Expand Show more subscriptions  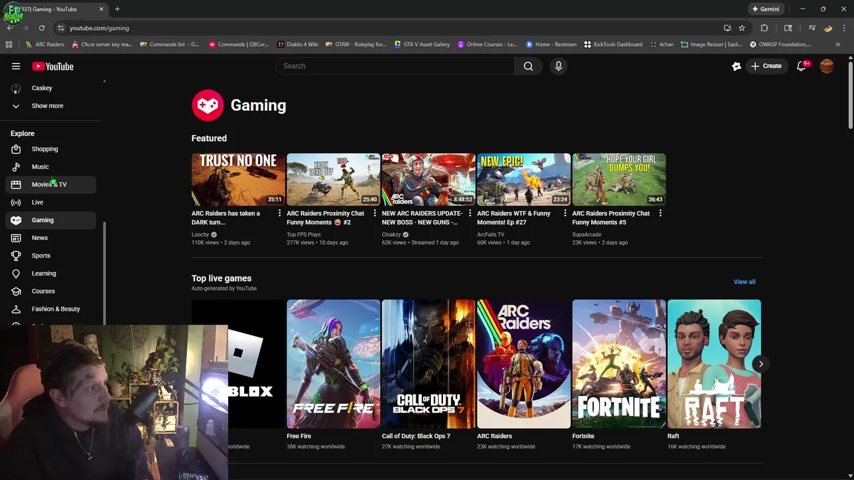pos(51,105)
